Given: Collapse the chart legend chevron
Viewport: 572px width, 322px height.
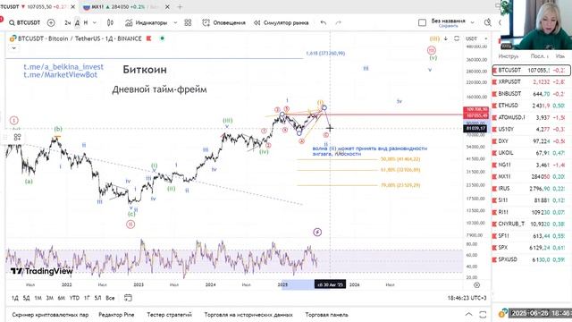Looking at the screenshot, I should [x=14, y=48].
